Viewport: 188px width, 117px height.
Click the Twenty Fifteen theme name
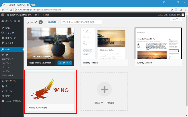[x=90, y=63]
